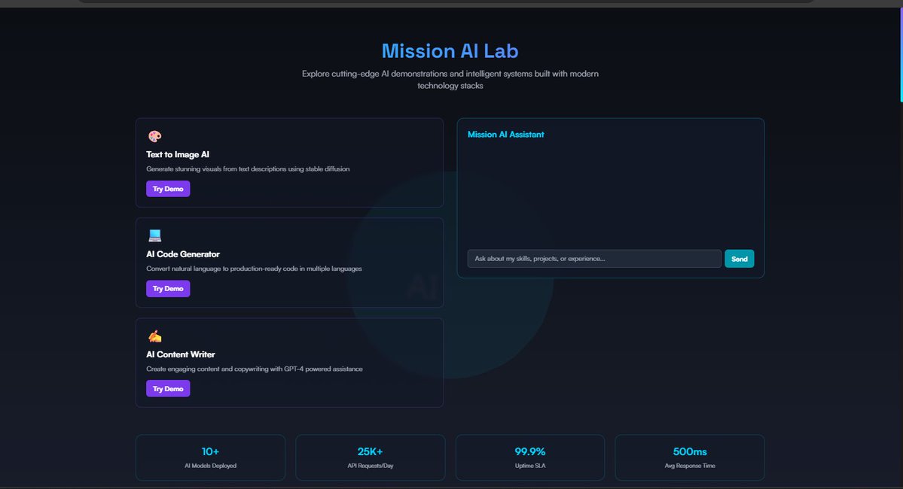Click Try Demo under AI Code Generator
903x489 pixels.
(x=167, y=288)
